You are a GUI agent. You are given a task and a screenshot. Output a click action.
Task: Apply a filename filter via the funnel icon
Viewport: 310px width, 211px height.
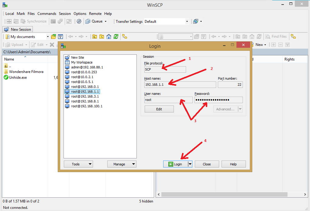[x=60, y=36]
